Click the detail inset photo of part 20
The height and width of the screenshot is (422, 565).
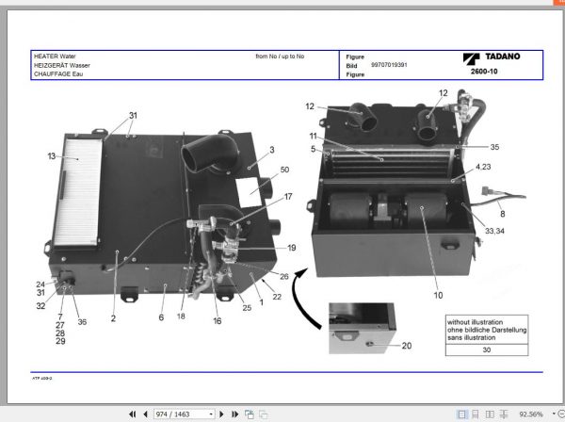(x=363, y=329)
